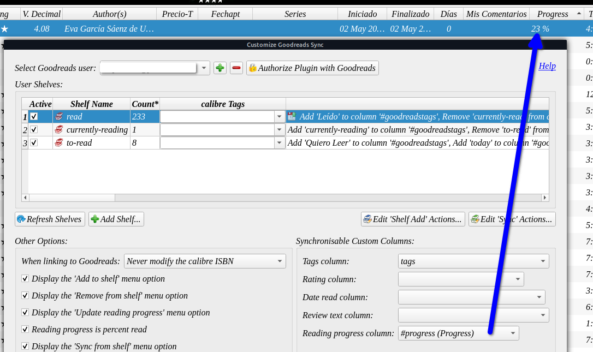Sort by the Progress column header
This screenshot has width=593, height=352.
click(x=556, y=14)
